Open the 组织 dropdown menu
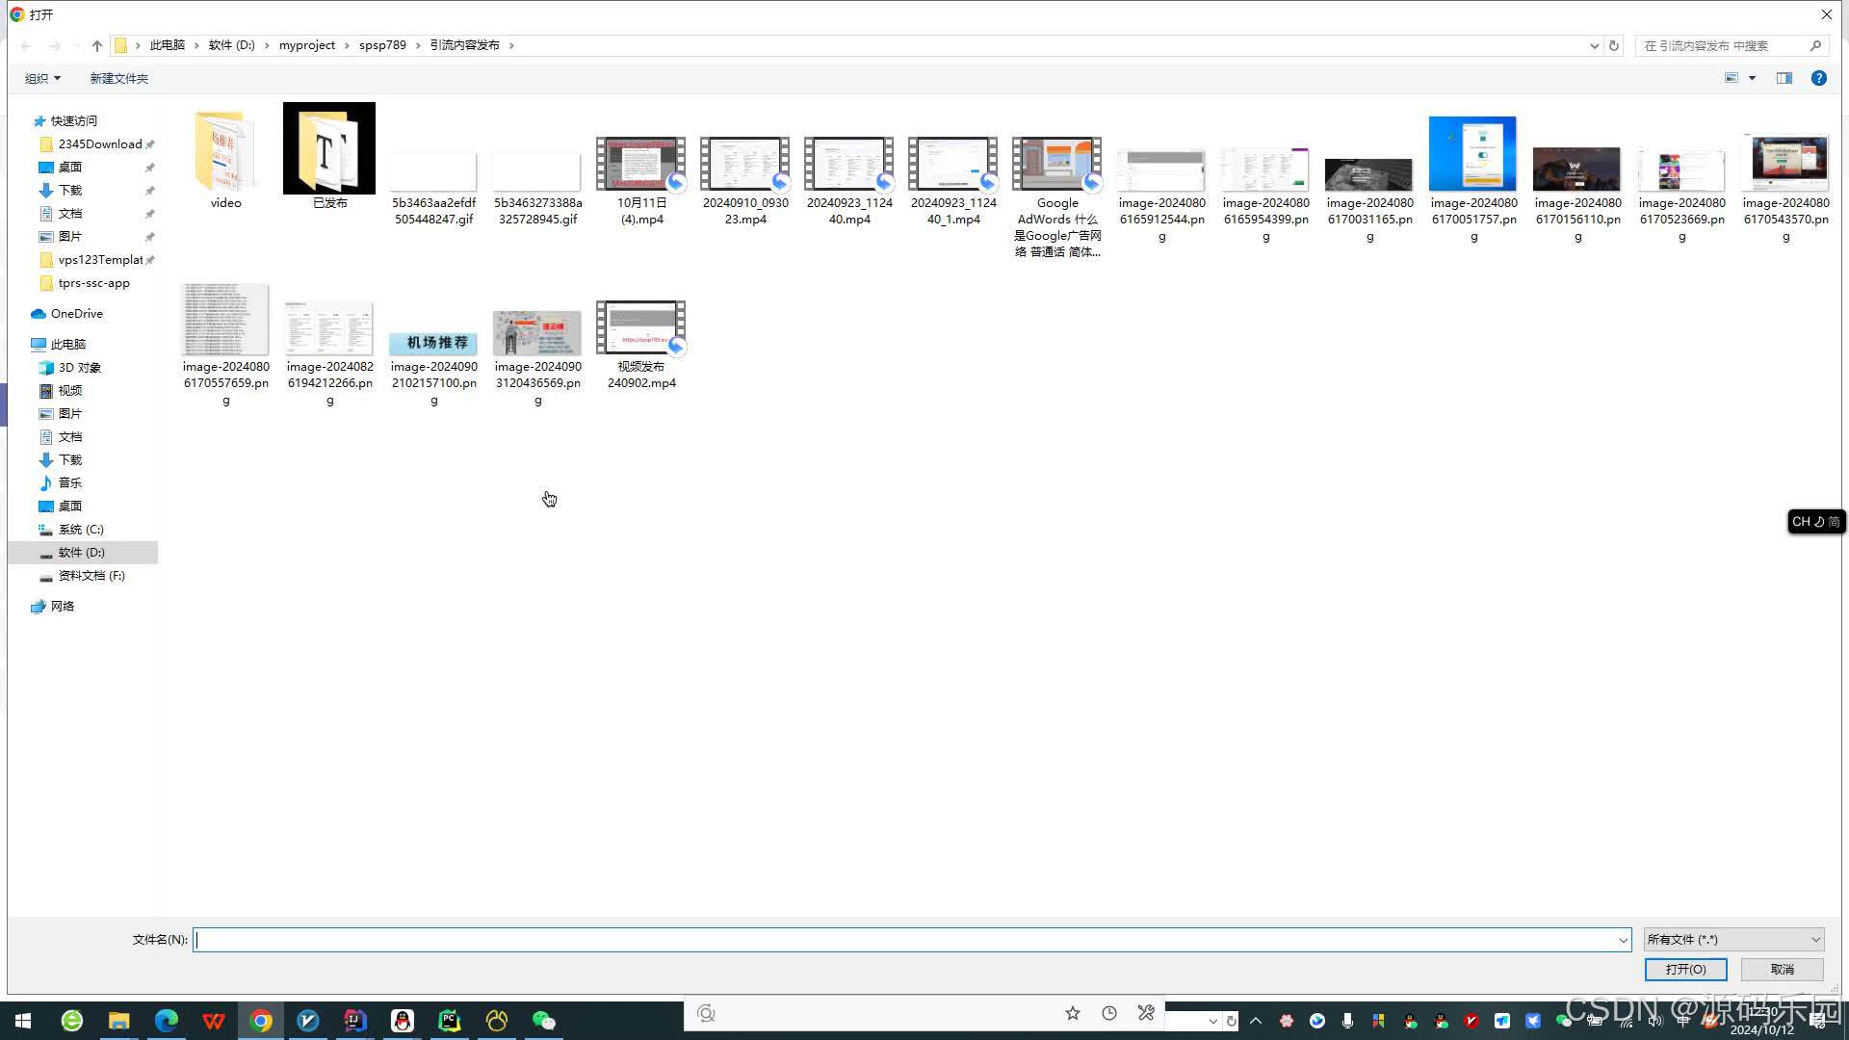Viewport: 1849px width, 1040px height. [x=42, y=78]
